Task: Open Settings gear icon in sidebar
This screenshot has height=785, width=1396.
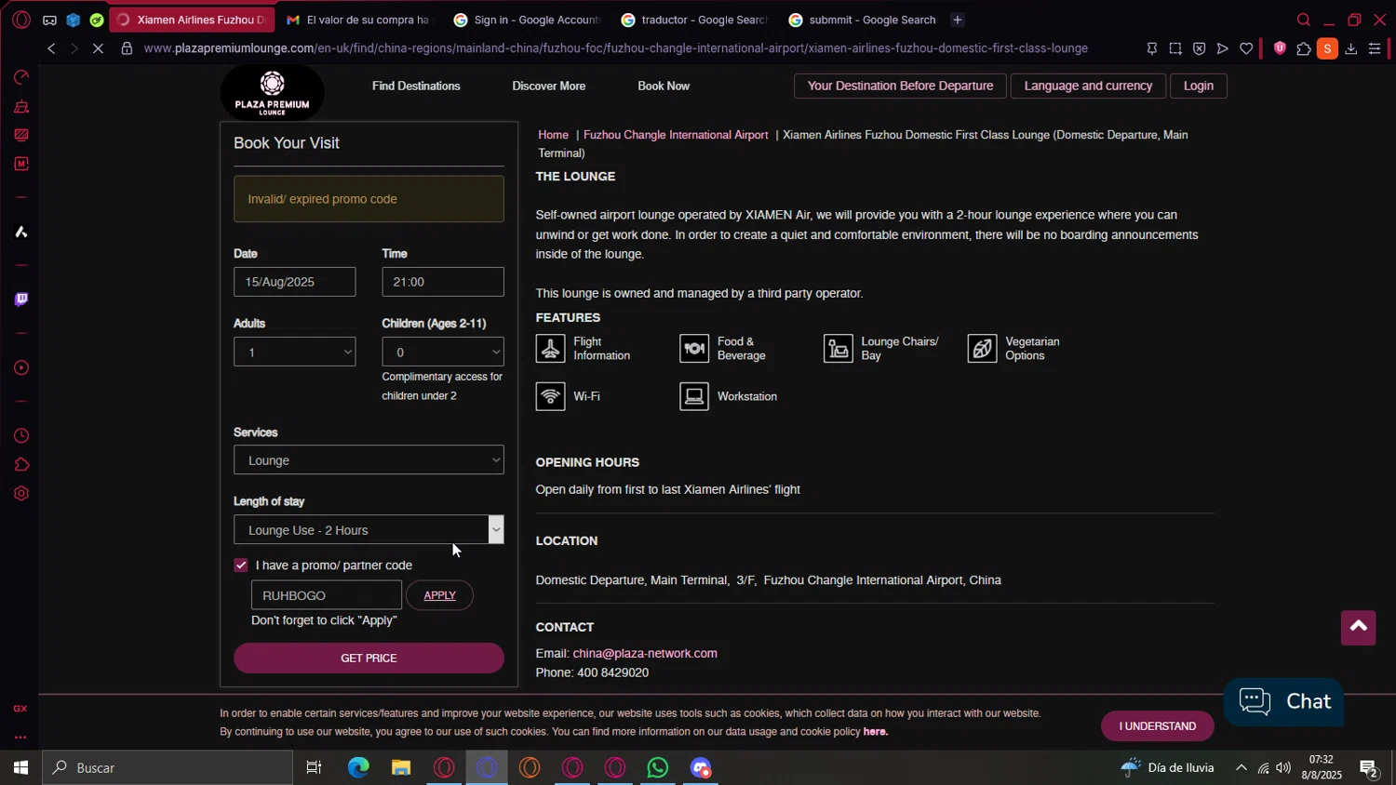Action: pos(21,494)
